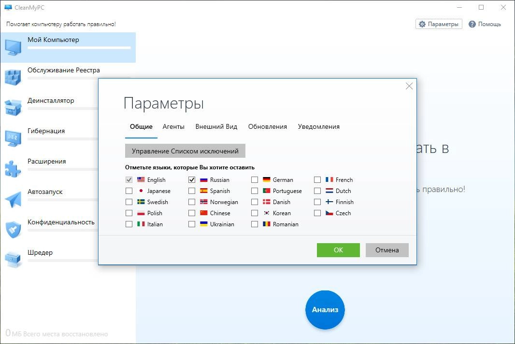This screenshot has width=515, height=344.
Task: Click the French flag icon
Action: pos(329,179)
